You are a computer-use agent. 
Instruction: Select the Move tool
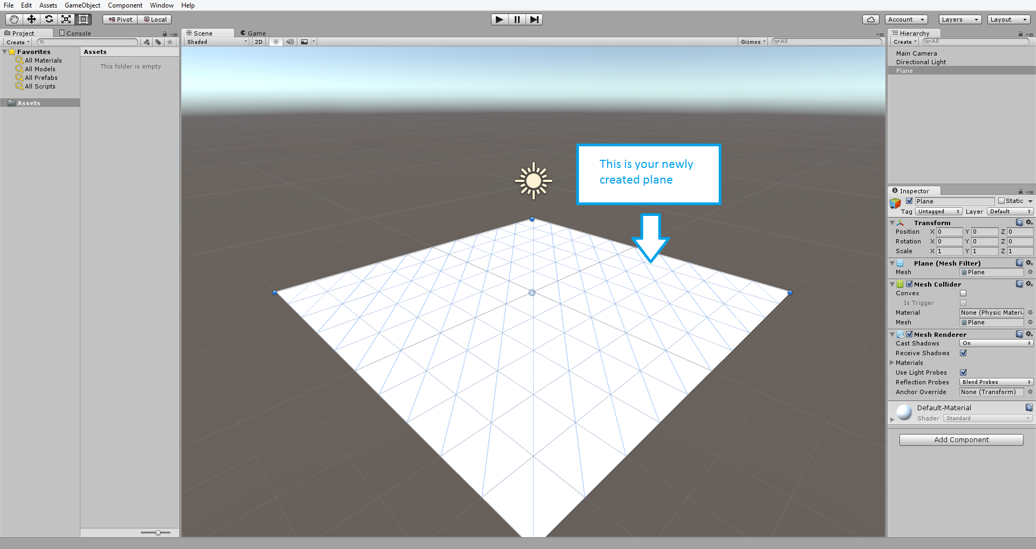tap(31, 19)
